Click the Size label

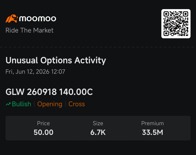coord(98,123)
